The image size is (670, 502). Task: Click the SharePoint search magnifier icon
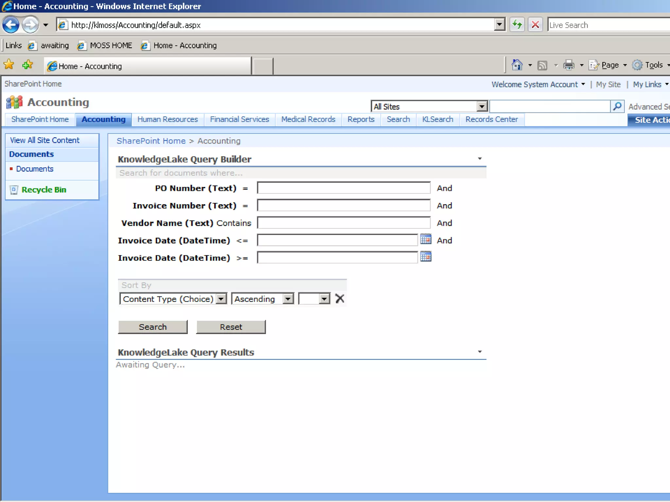[617, 106]
